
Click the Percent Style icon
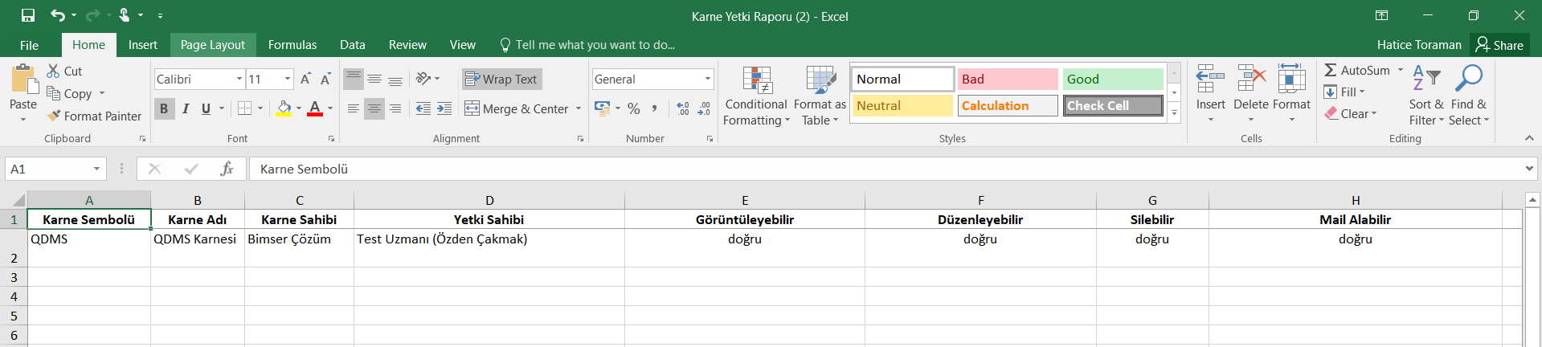click(634, 108)
